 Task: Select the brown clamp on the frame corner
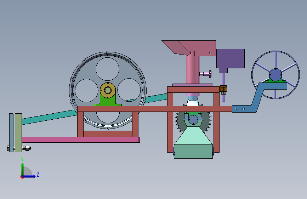click(x=223, y=89)
